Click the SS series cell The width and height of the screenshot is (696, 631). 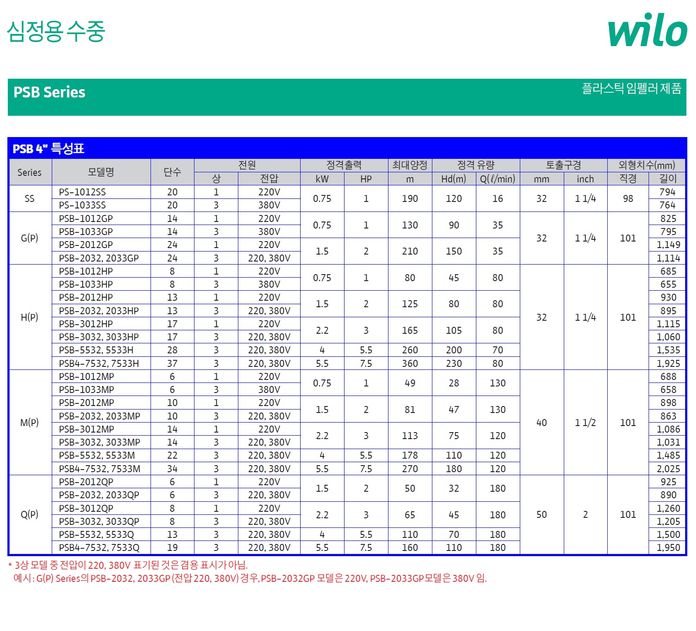[x=30, y=199]
